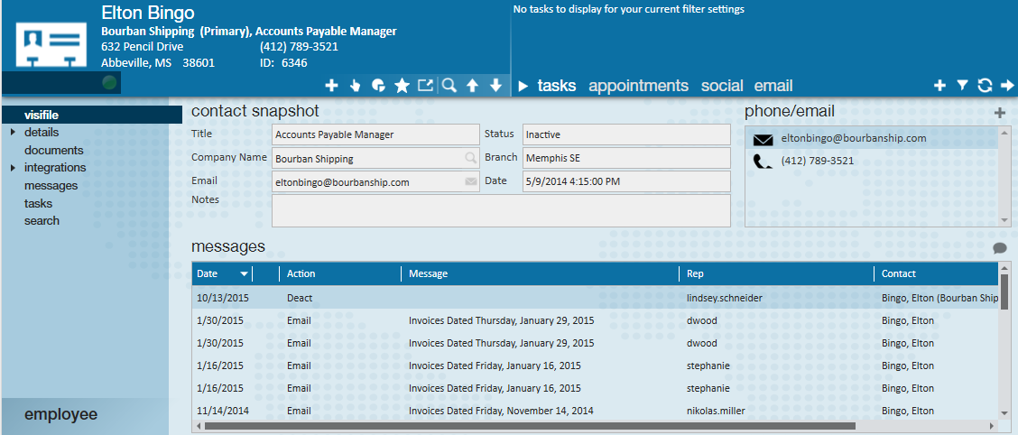The image size is (1018, 435).
Task: Click the play triangle next to tasks
Action: [523, 87]
